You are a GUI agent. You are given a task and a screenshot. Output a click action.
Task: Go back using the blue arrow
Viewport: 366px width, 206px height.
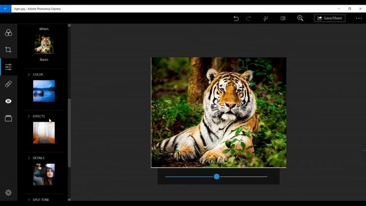pos(5,9)
